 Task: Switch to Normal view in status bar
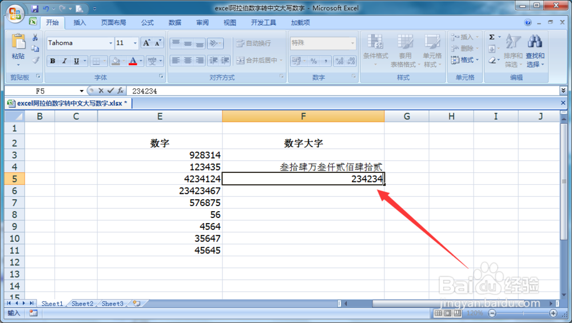click(x=438, y=313)
